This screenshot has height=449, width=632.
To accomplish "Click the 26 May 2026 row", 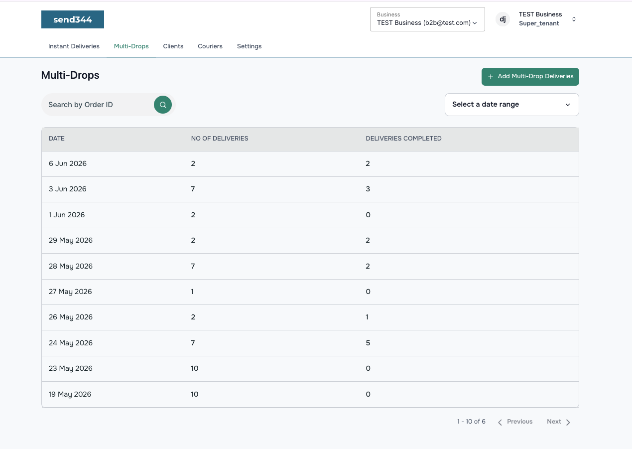I will pos(310,317).
